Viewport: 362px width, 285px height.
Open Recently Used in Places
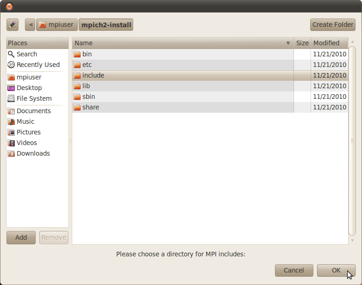pyautogui.click(x=37, y=65)
